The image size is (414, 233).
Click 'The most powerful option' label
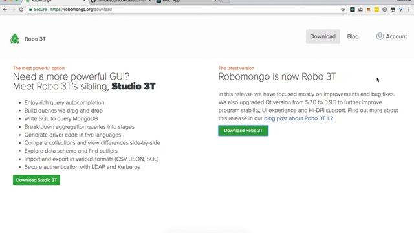click(x=39, y=68)
